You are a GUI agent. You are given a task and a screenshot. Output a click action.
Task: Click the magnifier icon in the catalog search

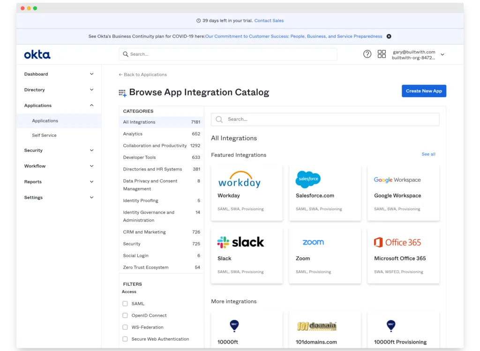pyautogui.click(x=219, y=119)
